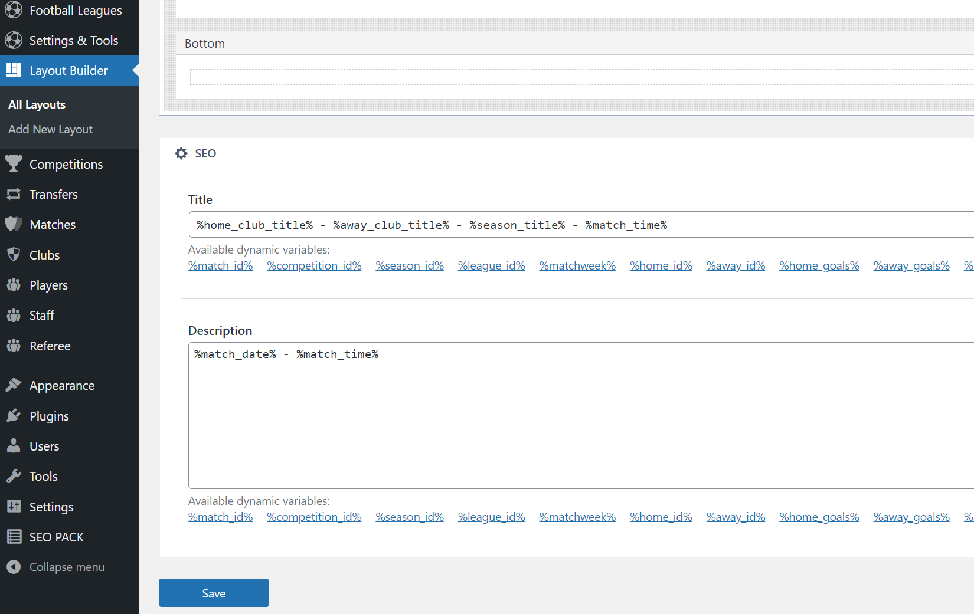The width and height of the screenshot is (974, 614).
Task: Click the SEO PACK list icon
Action: (14, 537)
